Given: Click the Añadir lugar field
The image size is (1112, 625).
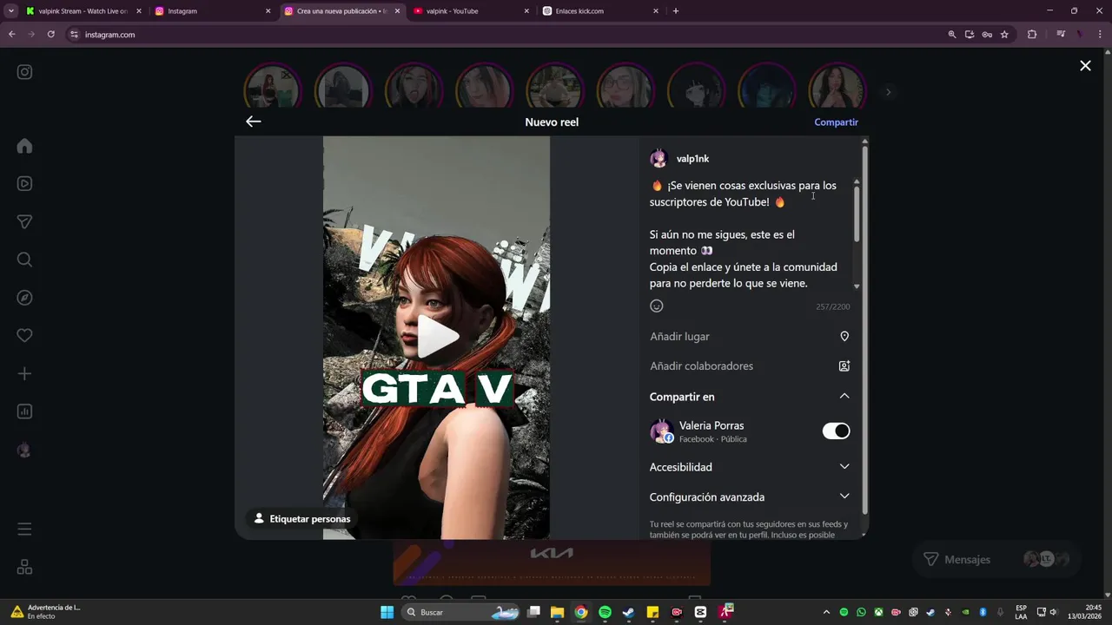Looking at the screenshot, I should point(749,336).
